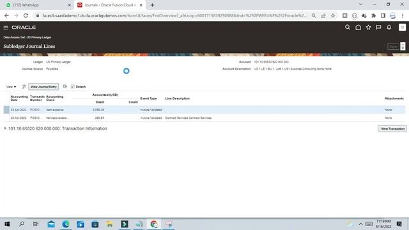Toggle the Chrome side panel icon
This screenshot has height=230, width=409.
(383, 15)
